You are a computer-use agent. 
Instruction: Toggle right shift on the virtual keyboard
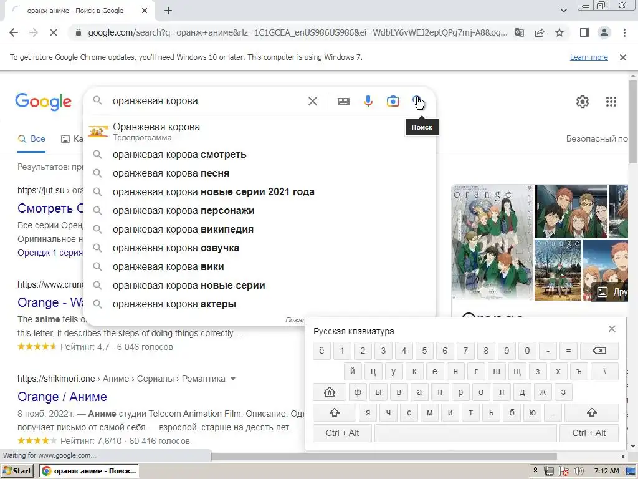click(x=592, y=413)
